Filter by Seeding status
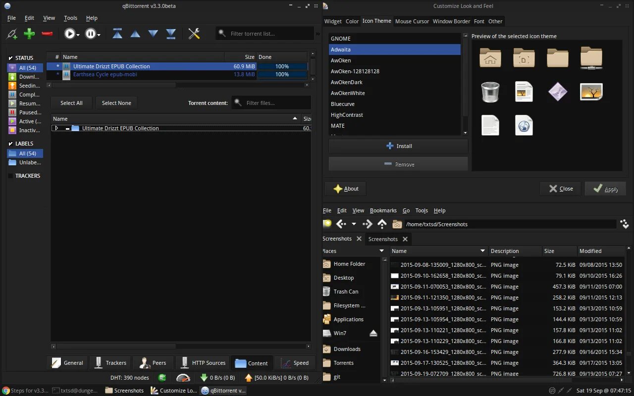Image resolution: width=634 pixels, height=396 pixels. coord(25,86)
